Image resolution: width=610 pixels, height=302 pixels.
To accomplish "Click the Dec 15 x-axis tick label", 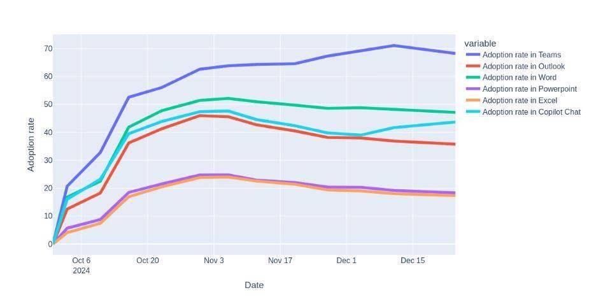I will (x=413, y=261).
